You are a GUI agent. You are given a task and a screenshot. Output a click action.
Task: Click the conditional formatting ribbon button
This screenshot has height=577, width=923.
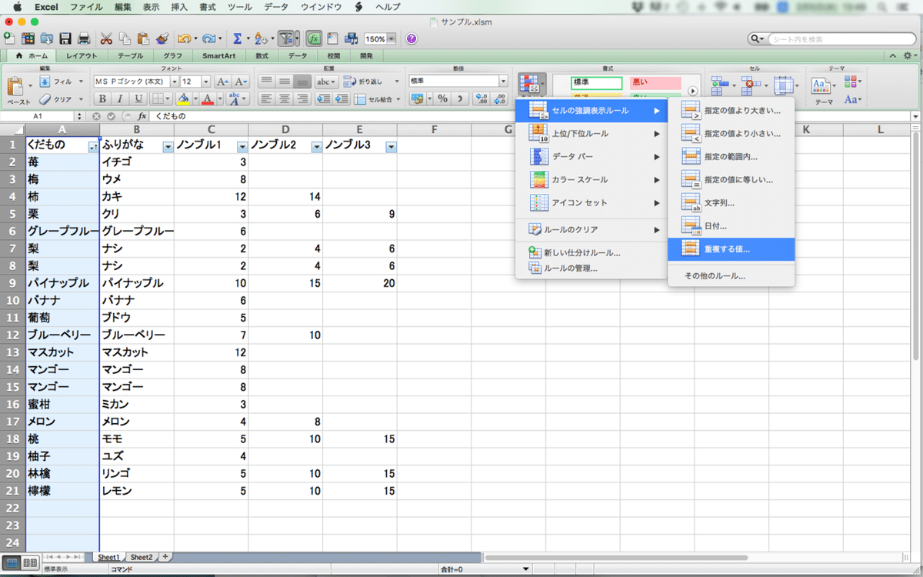[x=531, y=85]
